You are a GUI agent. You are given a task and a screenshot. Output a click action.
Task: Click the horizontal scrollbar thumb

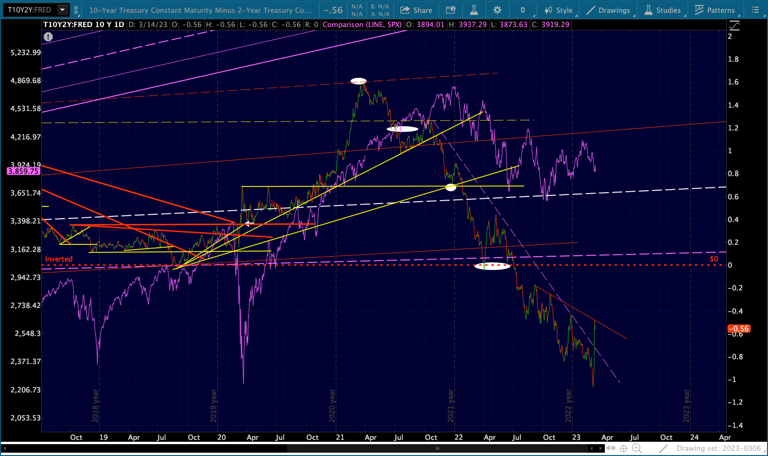(437, 448)
